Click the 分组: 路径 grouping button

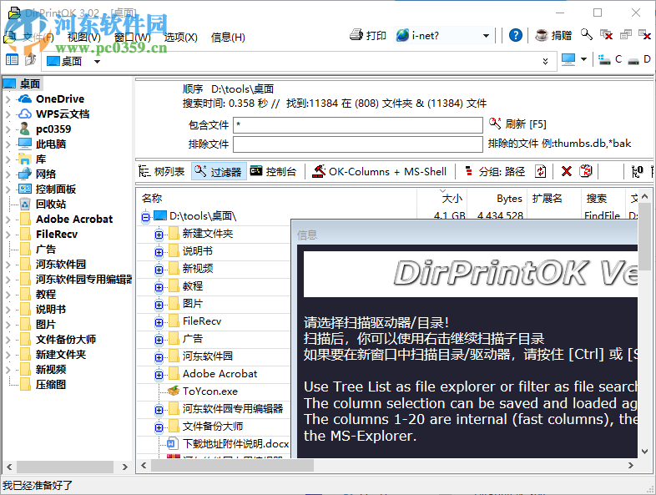pos(495,172)
